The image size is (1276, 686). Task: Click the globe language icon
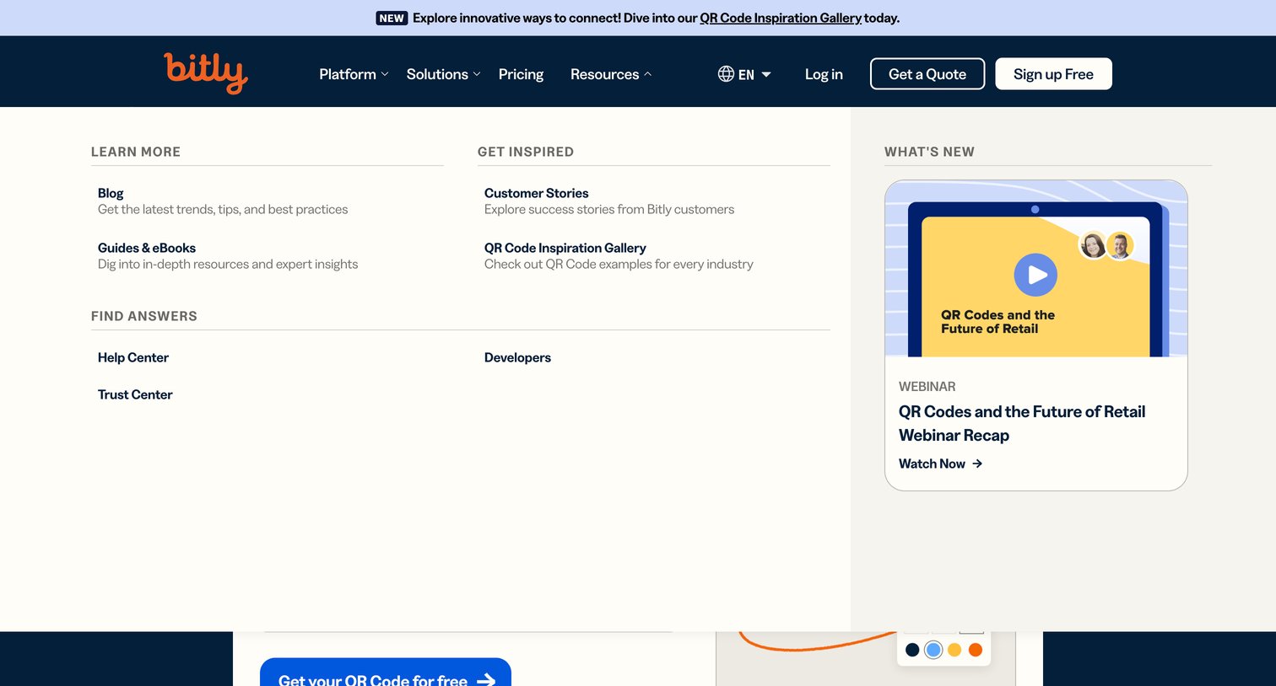pos(726,74)
